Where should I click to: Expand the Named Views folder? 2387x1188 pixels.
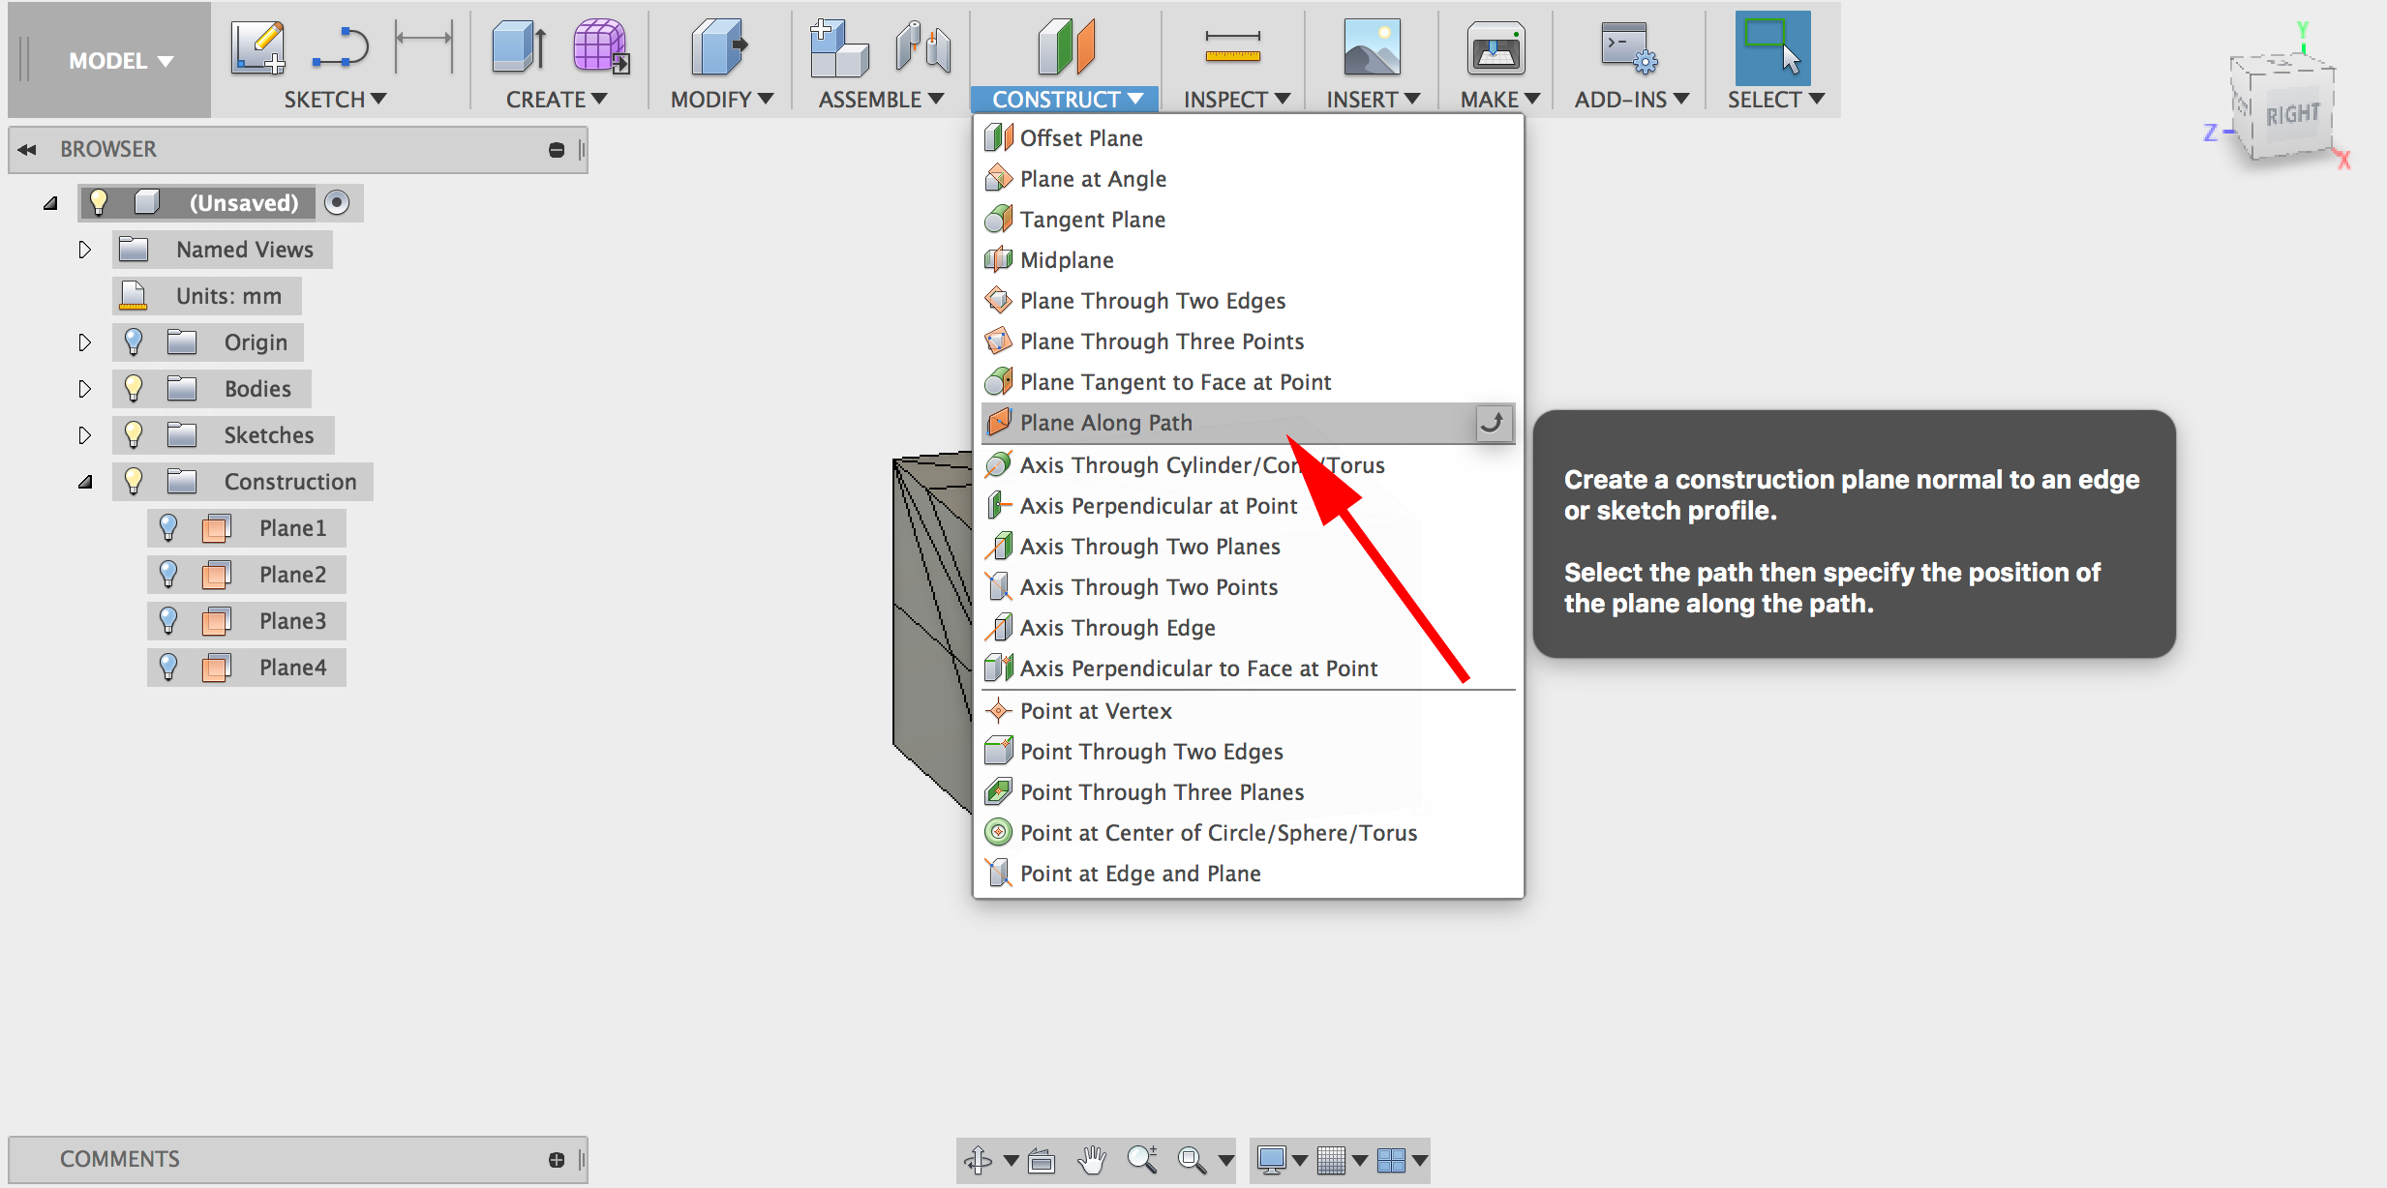point(84,250)
